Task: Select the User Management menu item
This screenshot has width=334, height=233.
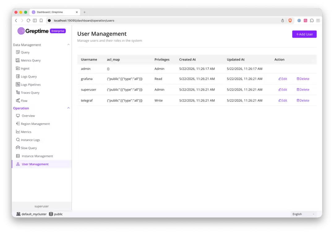Action: [x=42, y=164]
